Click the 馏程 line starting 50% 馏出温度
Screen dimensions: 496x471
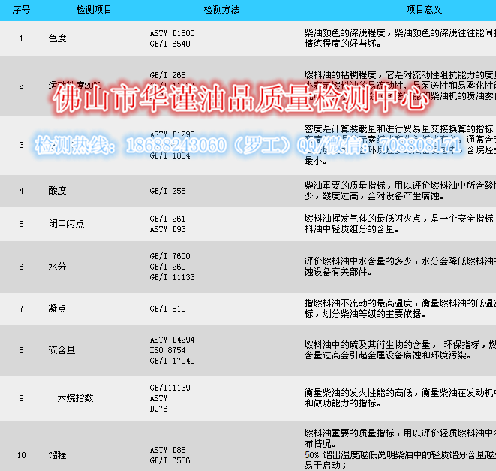(400, 455)
